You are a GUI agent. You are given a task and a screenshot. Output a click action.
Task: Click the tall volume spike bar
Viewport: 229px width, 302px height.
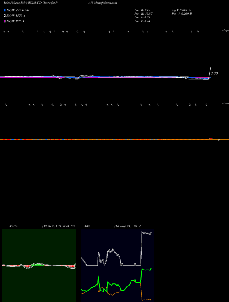[156, 136]
